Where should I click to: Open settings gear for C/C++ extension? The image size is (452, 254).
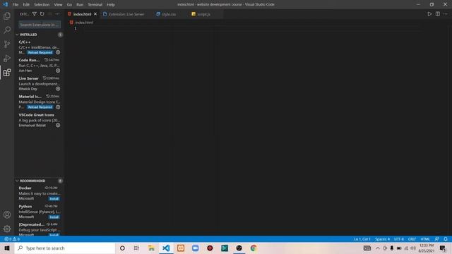(x=58, y=52)
